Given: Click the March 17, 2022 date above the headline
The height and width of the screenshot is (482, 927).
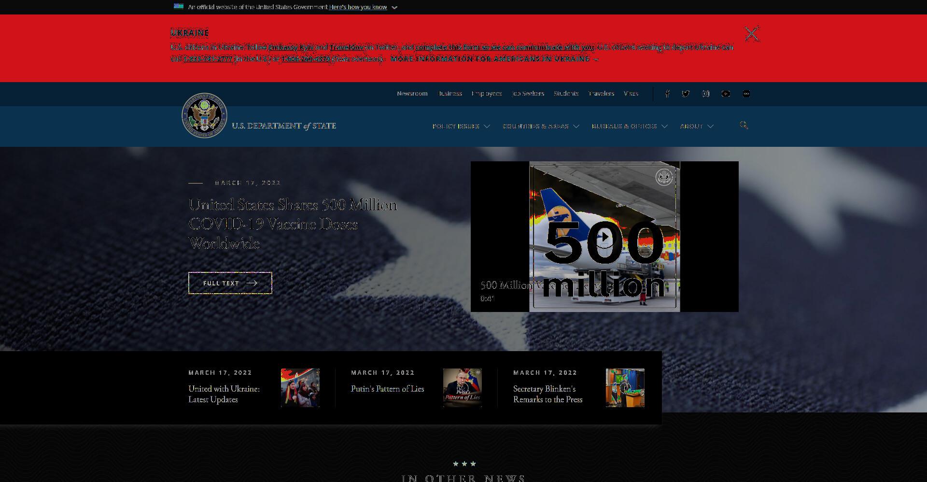Looking at the screenshot, I should (248, 183).
